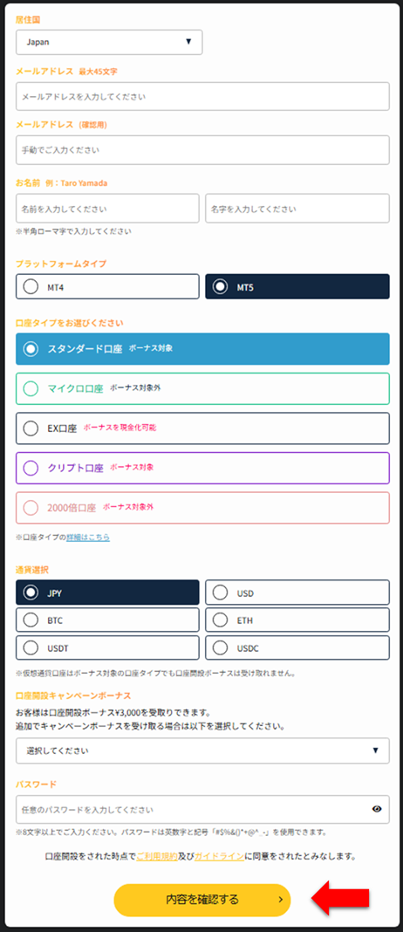Select the 2000倍口座 account option

click(x=202, y=508)
